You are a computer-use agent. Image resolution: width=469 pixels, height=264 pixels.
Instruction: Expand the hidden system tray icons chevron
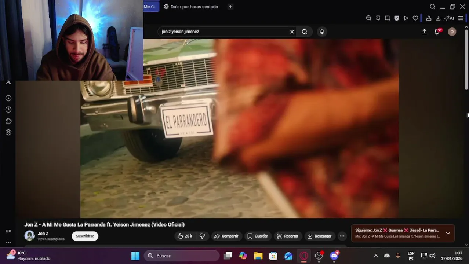[x=376, y=256]
